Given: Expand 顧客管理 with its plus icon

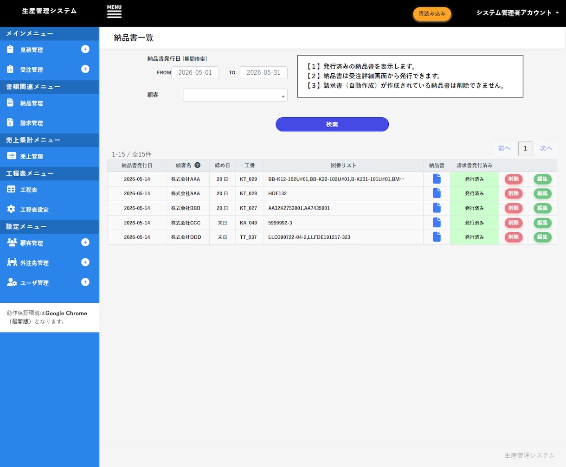Looking at the screenshot, I should point(85,242).
